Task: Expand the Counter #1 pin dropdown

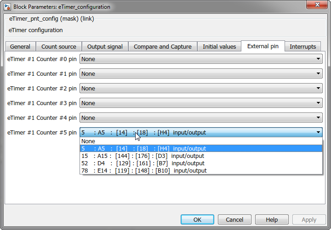Action: [201, 73]
